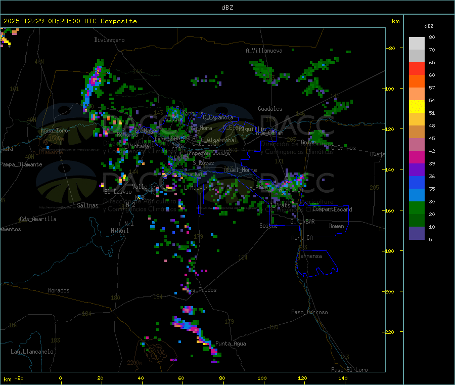Image resolution: width=455 pixels, height=385 pixels.
Task: Pick the magenta 42 dBZ legend swatch
Action: (417, 157)
